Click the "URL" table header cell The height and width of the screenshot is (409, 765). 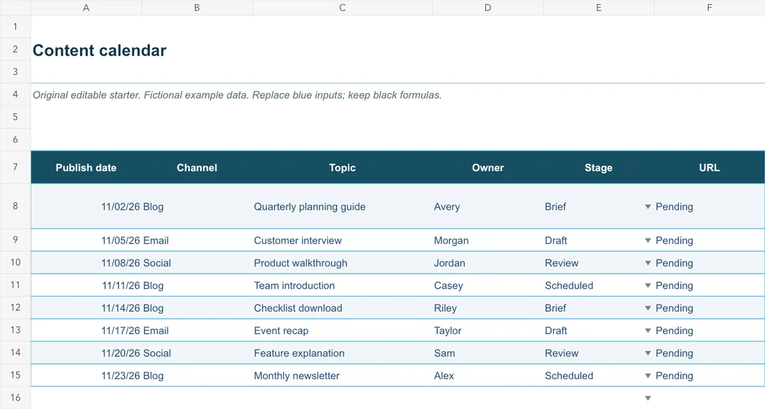coord(709,167)
